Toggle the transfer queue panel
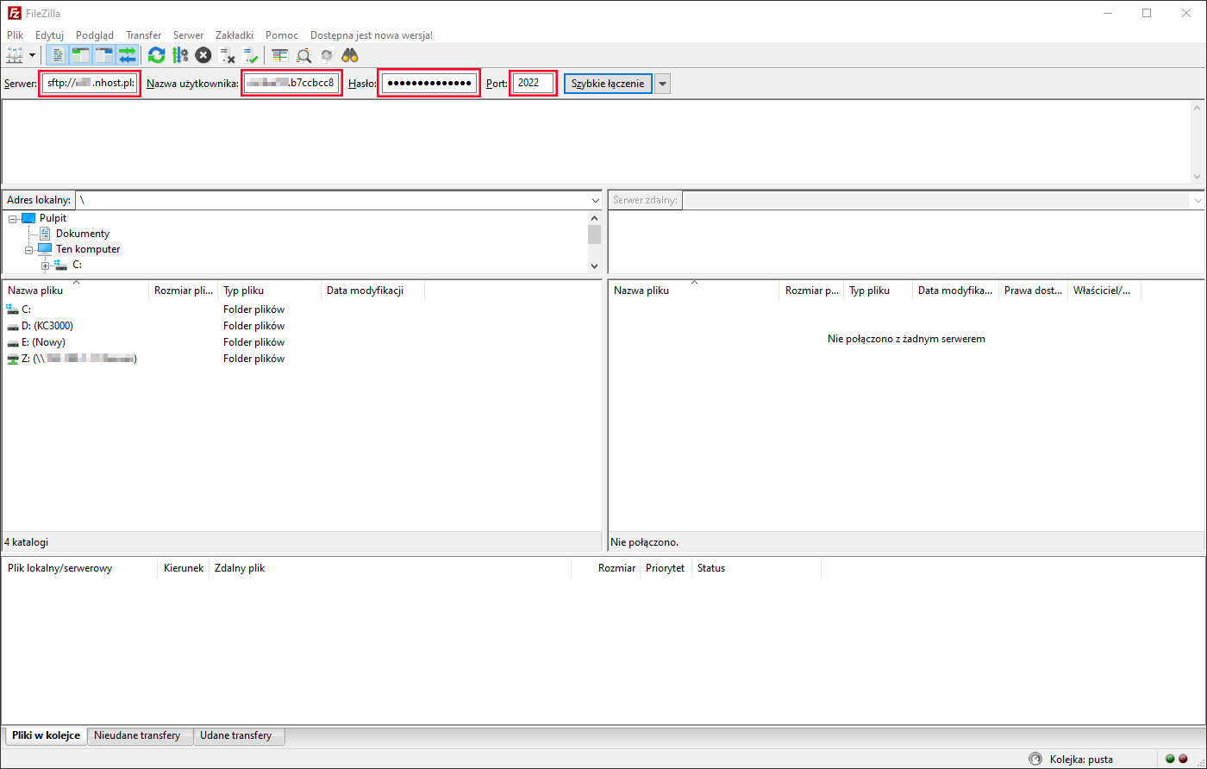 128,54
